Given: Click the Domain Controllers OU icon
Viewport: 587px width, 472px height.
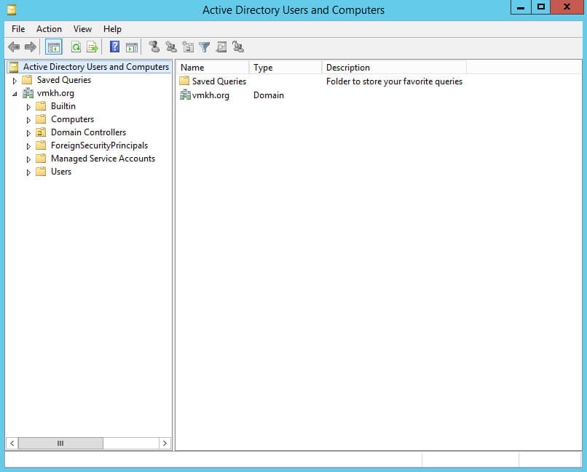Looking at the screenshot, I should point(41,132).
